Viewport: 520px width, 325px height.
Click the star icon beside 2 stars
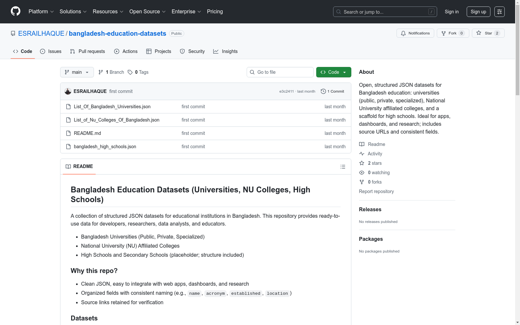pos(362,163)
